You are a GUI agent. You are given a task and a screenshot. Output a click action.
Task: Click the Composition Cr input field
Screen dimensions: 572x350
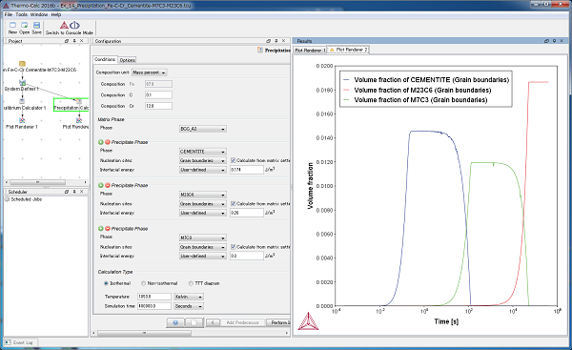(x=158, y=106)
